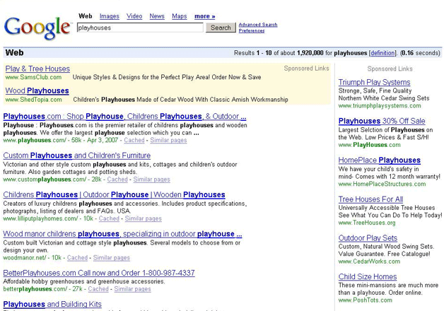Click Similar pages for betterplayhouses.com
This screenshot has width=444, height=311.
click(x=132, y=289)
